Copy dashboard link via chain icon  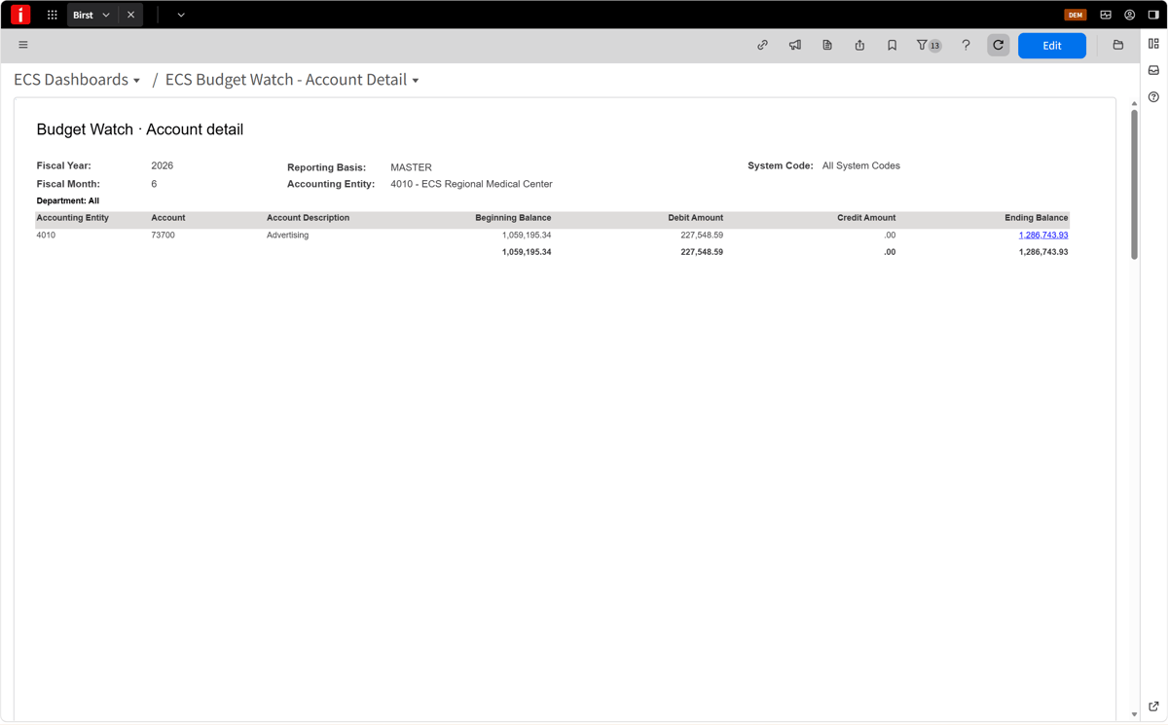[x=763, y=45]
